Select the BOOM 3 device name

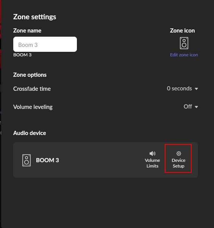(47, 160)
